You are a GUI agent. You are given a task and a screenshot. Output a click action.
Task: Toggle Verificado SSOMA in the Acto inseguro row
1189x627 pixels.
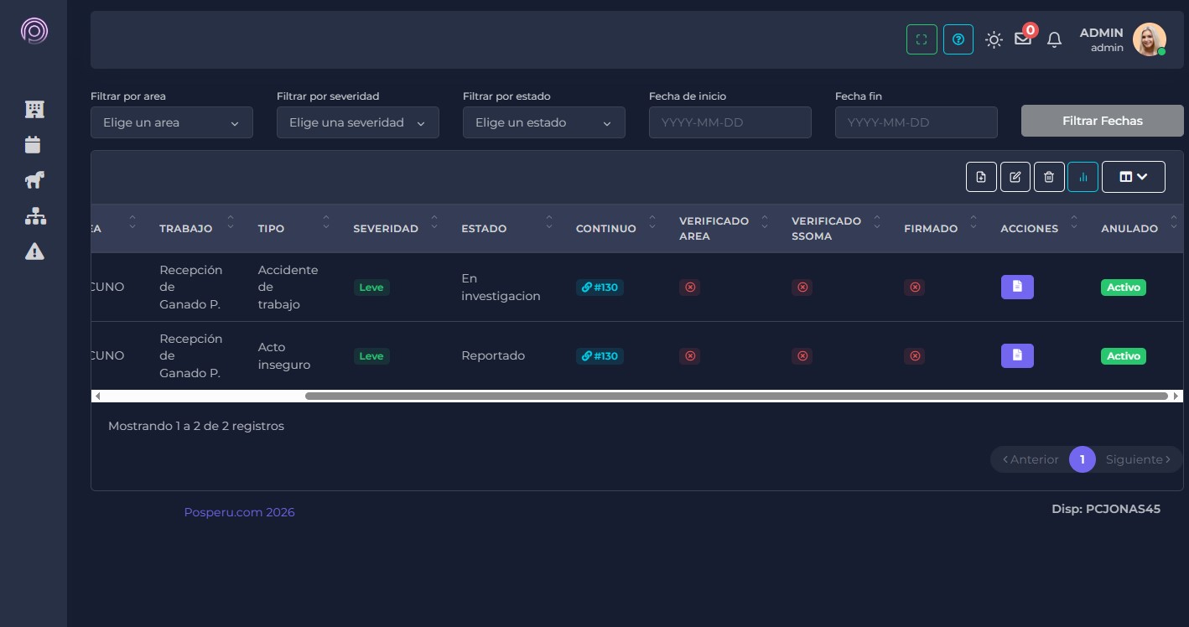[802, 356]
